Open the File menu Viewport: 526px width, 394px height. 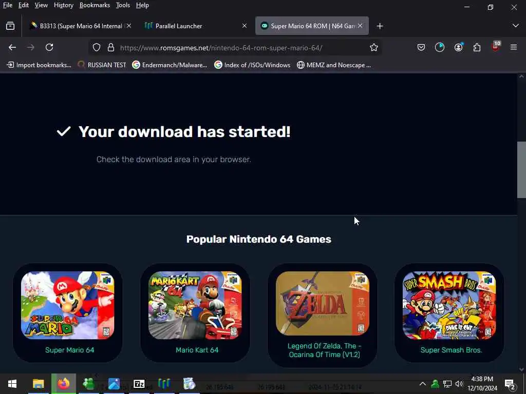(x=8, y=5)
